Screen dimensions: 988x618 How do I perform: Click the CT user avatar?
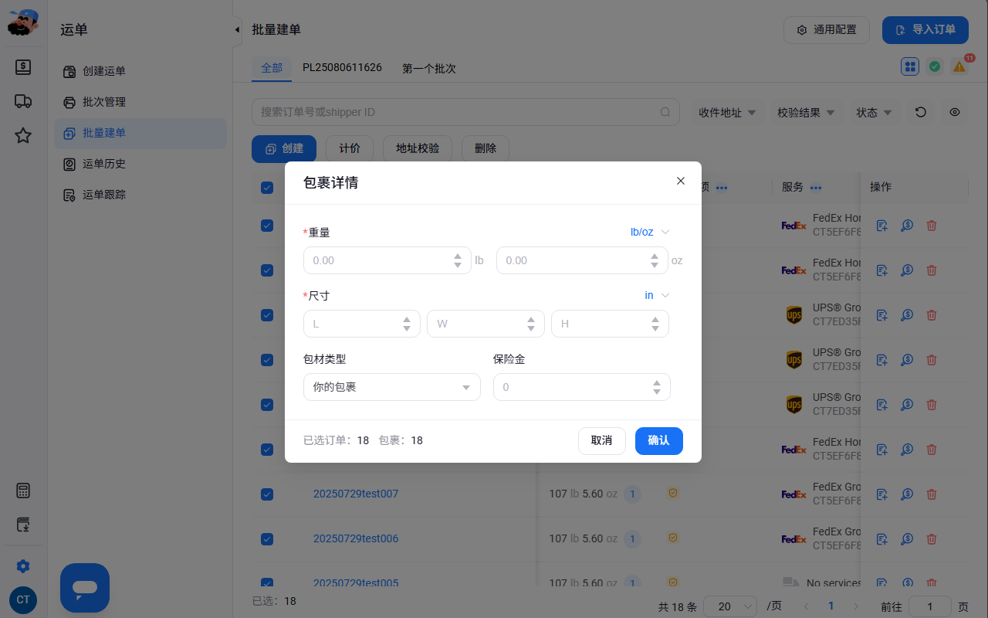click(x=23, y=600)
